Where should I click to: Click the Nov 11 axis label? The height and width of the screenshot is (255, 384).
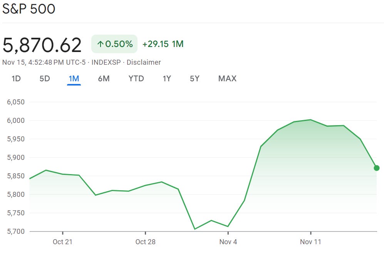(310, 242)
